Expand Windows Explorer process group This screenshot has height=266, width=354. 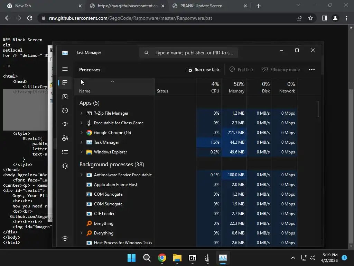[82, 152]
